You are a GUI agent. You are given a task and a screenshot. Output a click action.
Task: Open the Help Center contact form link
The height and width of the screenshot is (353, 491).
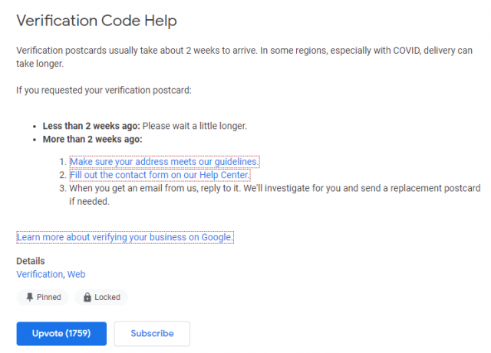[x=160, y=174]
